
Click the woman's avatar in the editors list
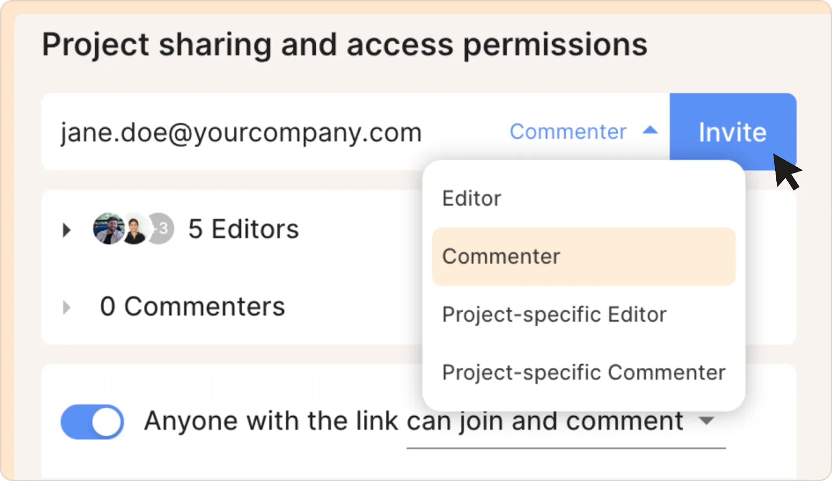[x=135, y=229]
